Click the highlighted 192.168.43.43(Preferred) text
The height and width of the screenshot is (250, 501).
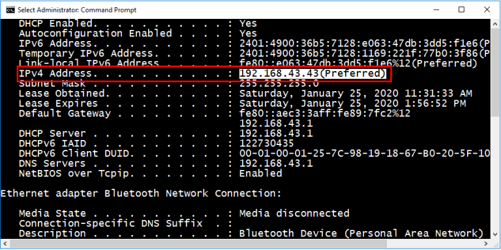pos(313,74)
